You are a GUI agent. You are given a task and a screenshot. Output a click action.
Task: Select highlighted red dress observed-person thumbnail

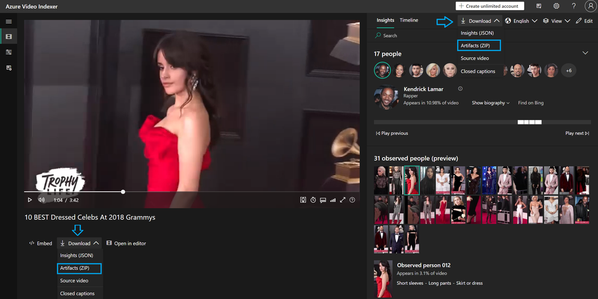[x=412, y=181]
